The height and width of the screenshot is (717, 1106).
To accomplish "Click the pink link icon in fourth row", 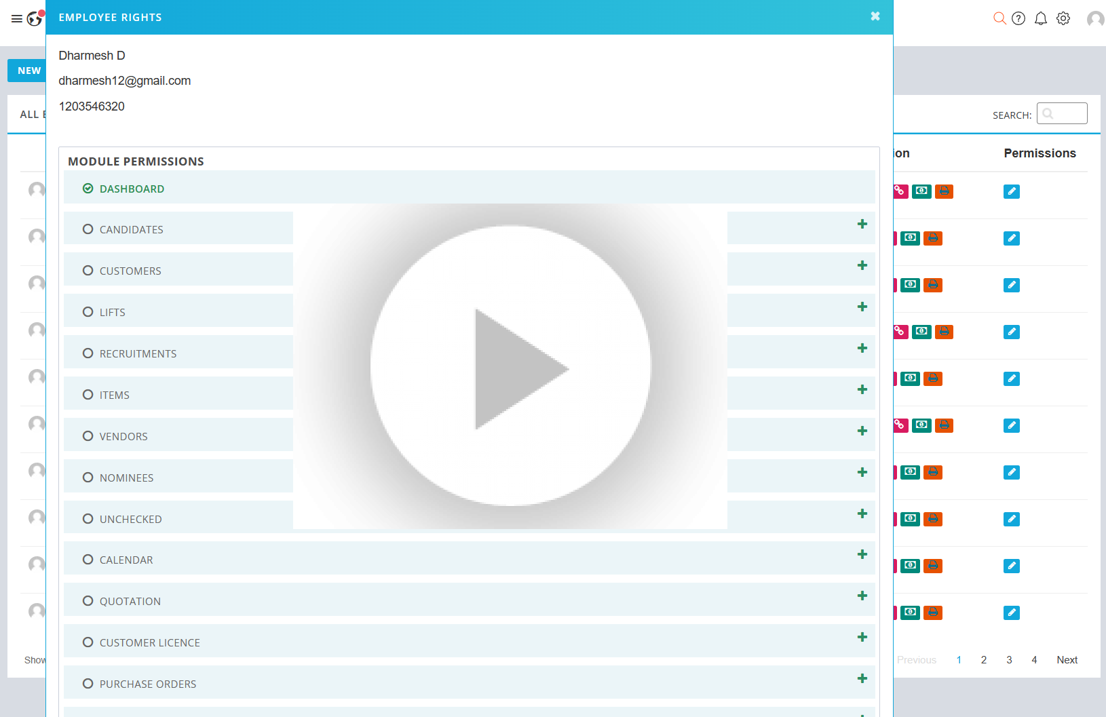I will [x=901, y=332].
